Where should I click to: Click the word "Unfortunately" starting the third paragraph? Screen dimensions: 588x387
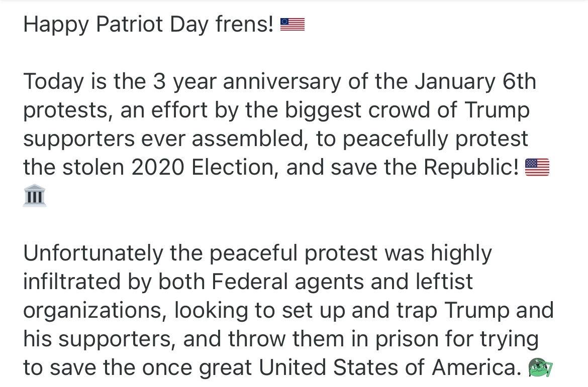[93, 253]
